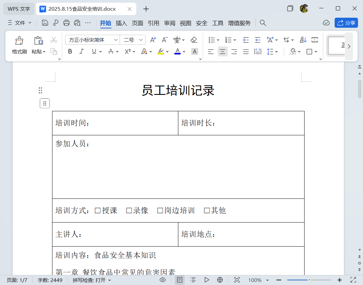Open the 文件 menu
Viewport: 363px width, 285px height.
click(20, 23)
